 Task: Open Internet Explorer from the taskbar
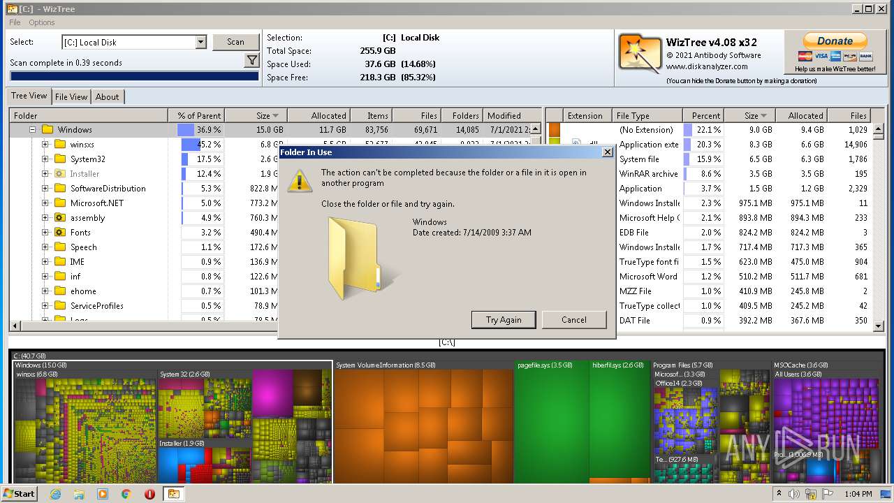click(x=56, y=493)
